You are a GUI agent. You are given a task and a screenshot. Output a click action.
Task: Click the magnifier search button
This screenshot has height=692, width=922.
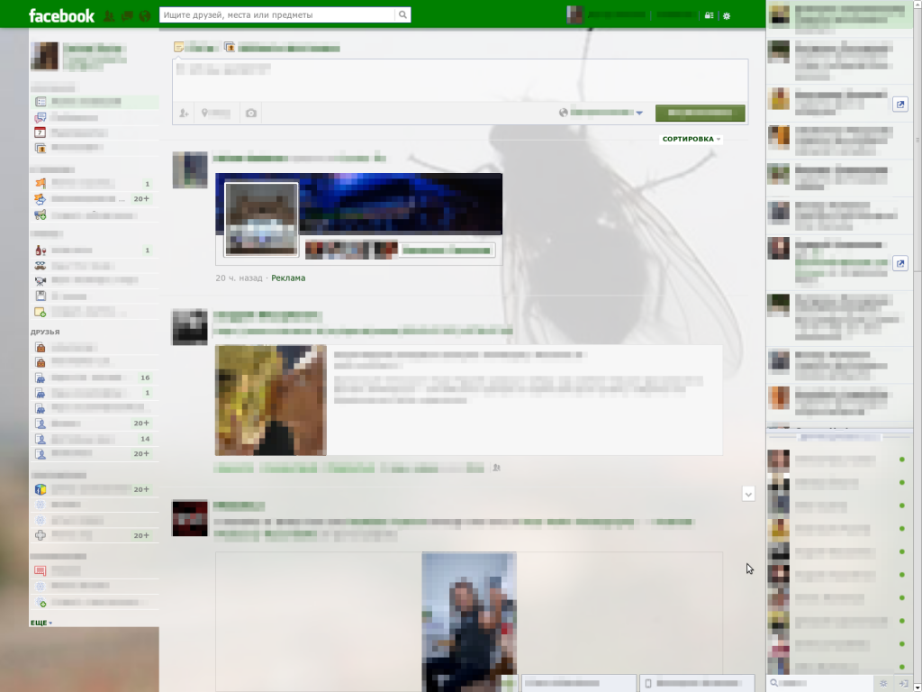pos(402,15)
